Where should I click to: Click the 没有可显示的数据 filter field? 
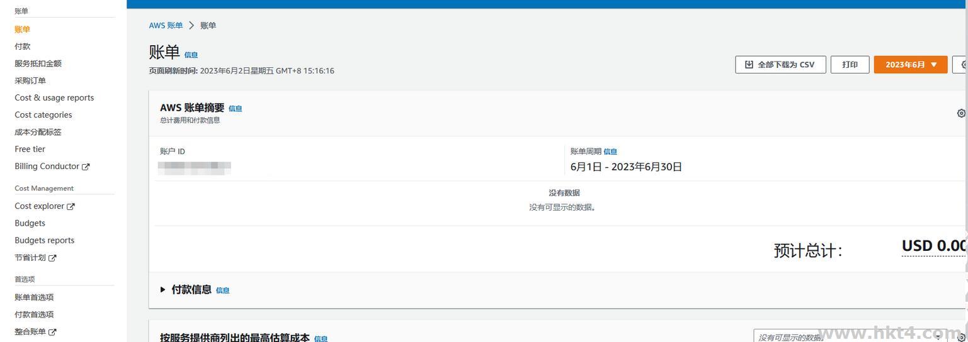pyautogui.click(x=851, y=337)
